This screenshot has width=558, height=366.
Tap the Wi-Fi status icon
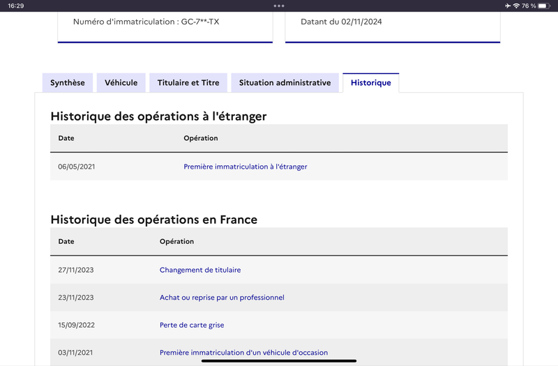[x=516, y=6]
